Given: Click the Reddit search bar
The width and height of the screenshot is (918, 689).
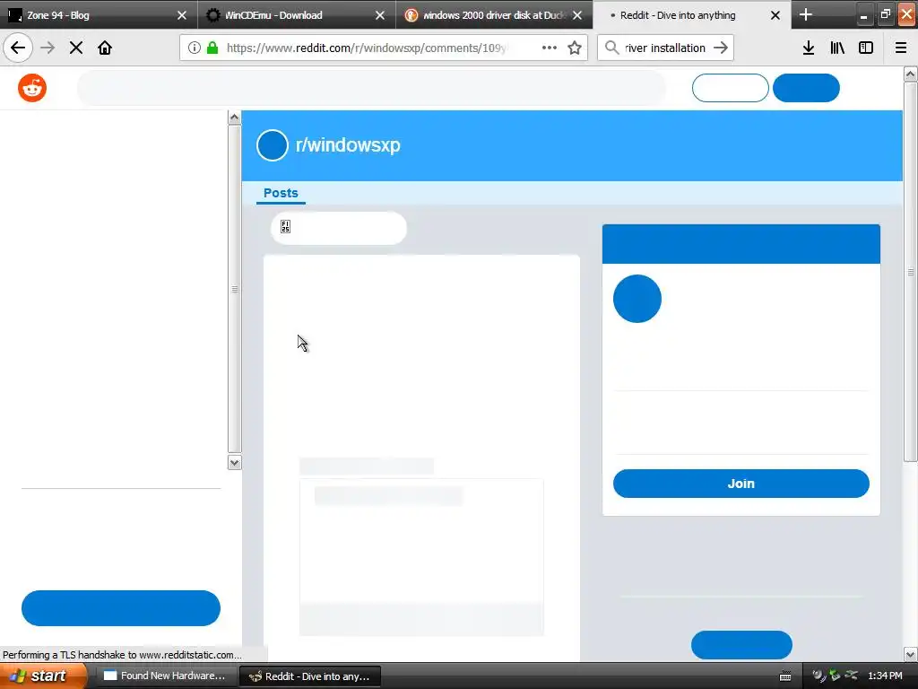Looking at the screenshot, I should coord(371,88).
